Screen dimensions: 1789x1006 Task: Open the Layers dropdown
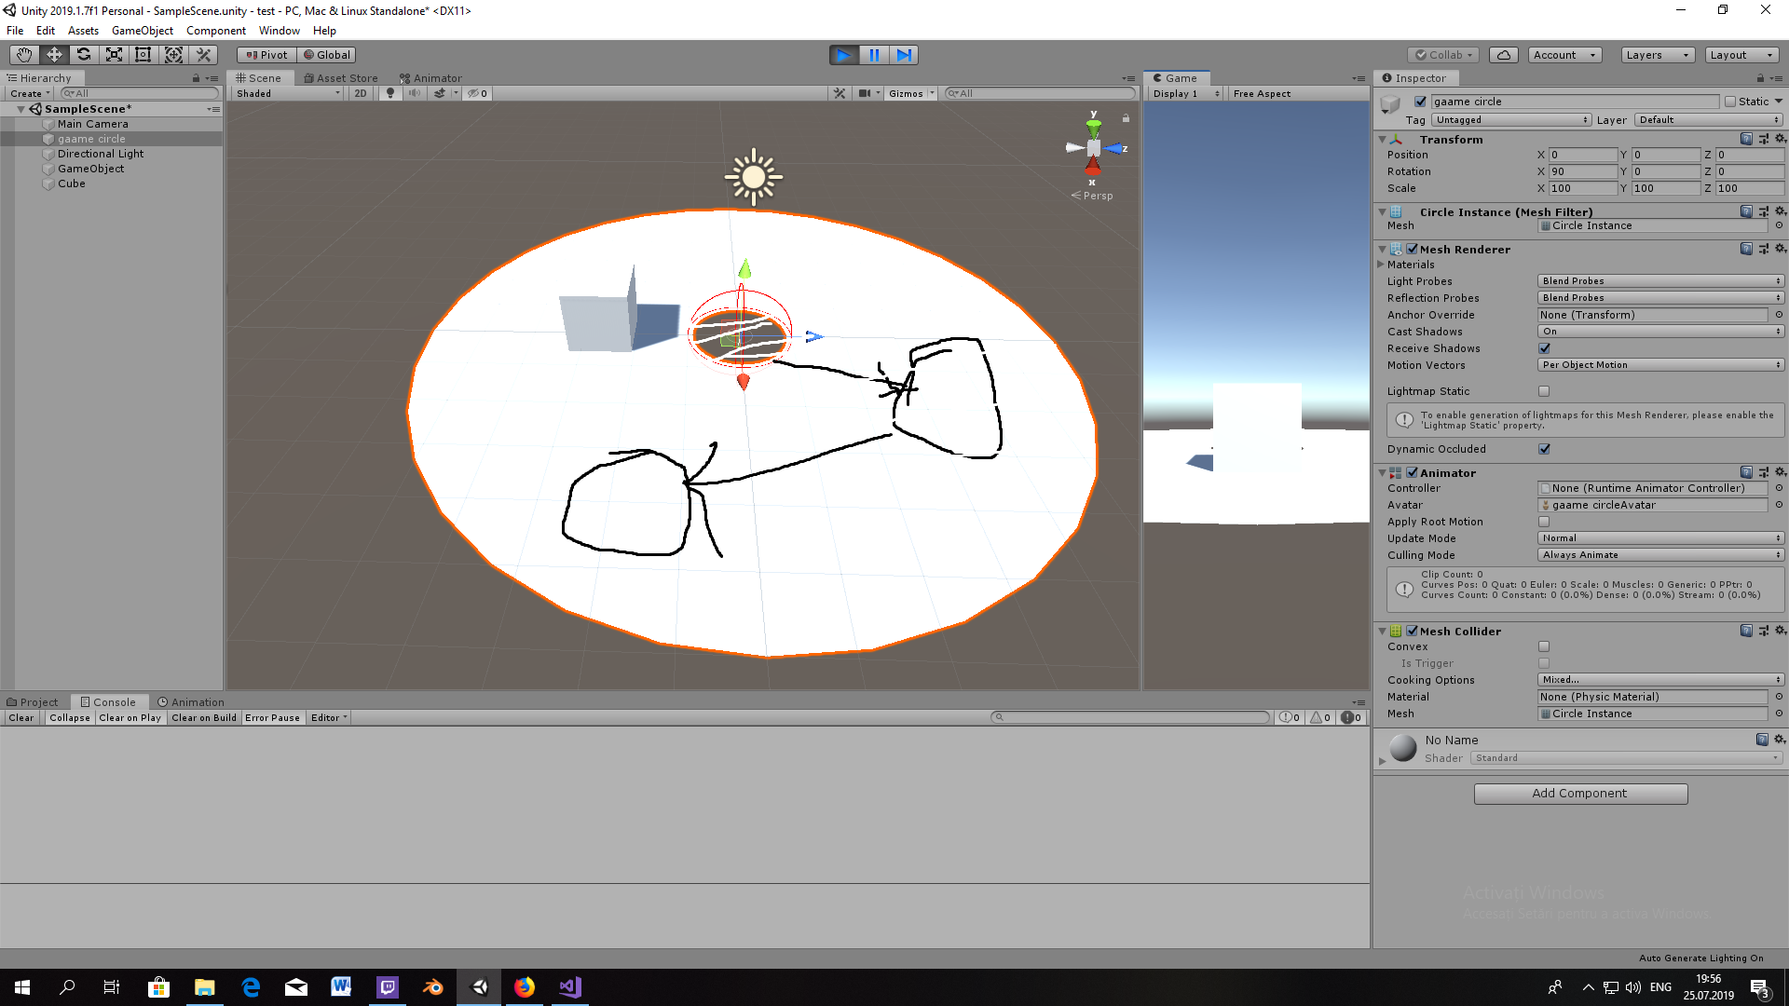pos(1657,55)
